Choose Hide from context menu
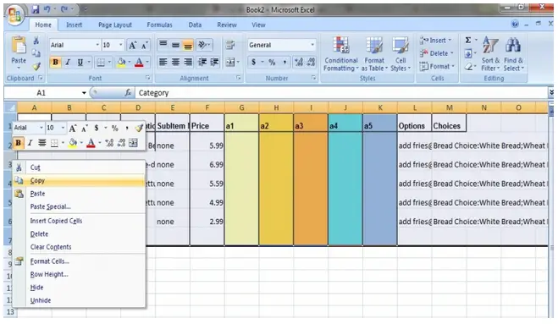Viewport: 558px width, 324px height. pyautogui.click(x=79, y=288)
